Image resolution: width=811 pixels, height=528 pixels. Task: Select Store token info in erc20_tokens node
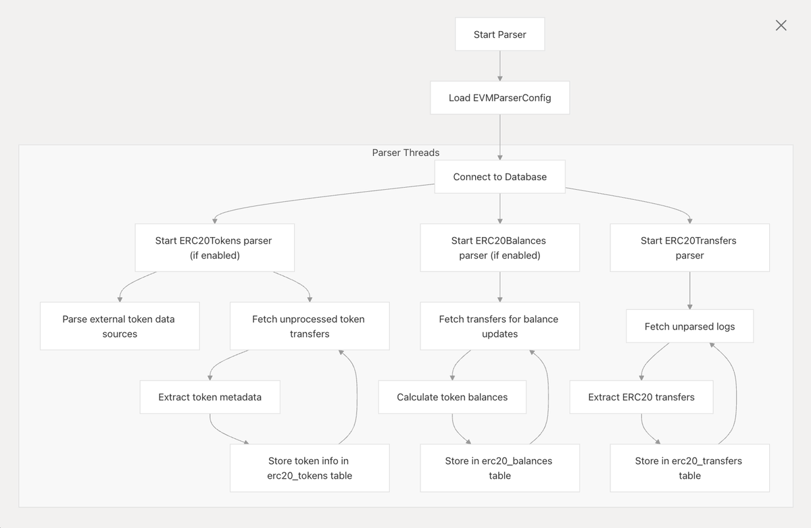tap(309, 468)
